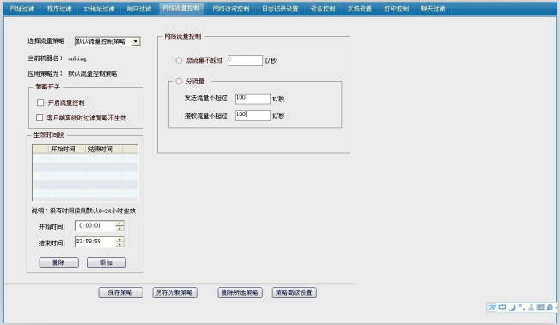
Task: Click the 开始时间 column header in table
Action: pyautogui.click(x=66, y=149)
